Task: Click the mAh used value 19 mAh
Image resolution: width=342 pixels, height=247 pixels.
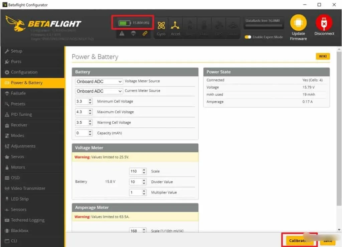Action: (309, 95)
